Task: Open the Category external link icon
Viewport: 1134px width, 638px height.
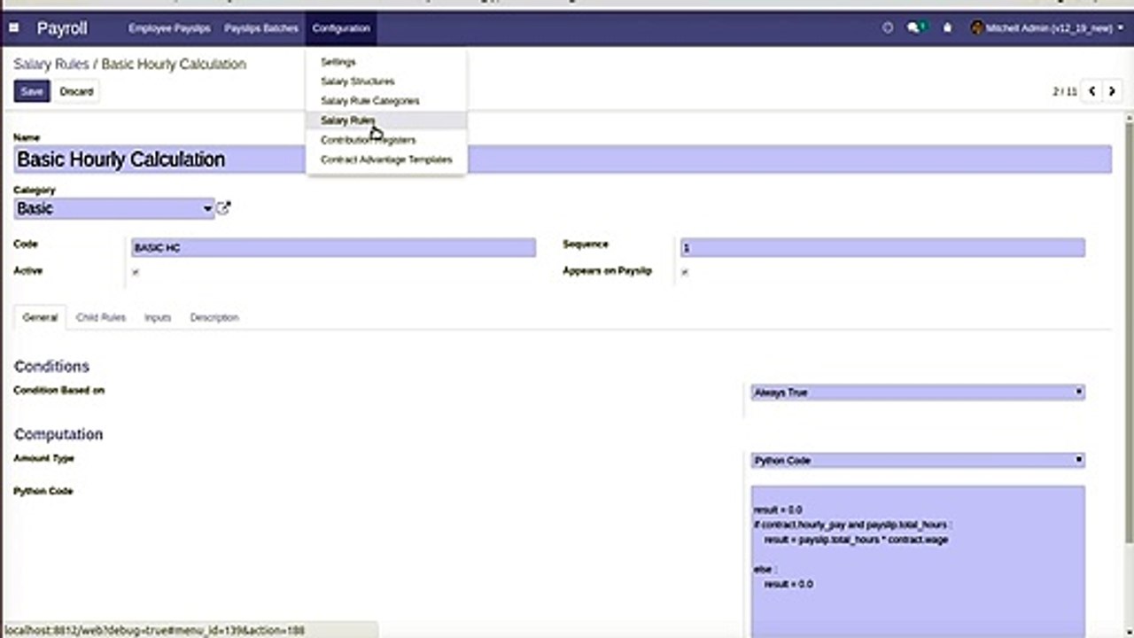Action: tap(223, 208)
